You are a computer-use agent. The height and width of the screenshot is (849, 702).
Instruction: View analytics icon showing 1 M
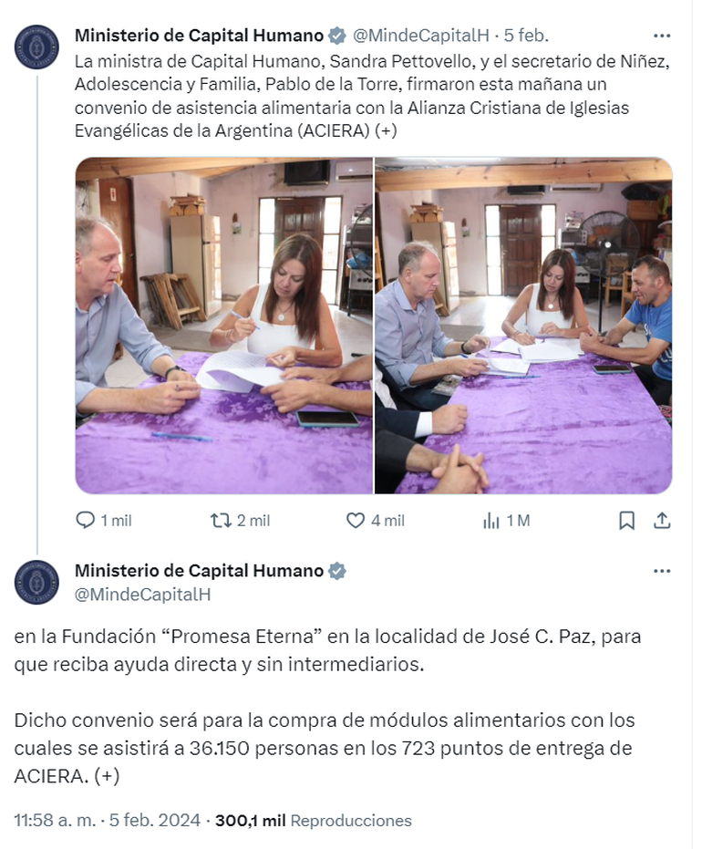coord(490,521)
